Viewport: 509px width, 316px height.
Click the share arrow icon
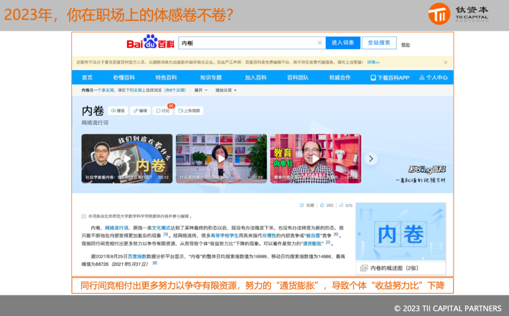pyautogui.click(x=341, y=205)
